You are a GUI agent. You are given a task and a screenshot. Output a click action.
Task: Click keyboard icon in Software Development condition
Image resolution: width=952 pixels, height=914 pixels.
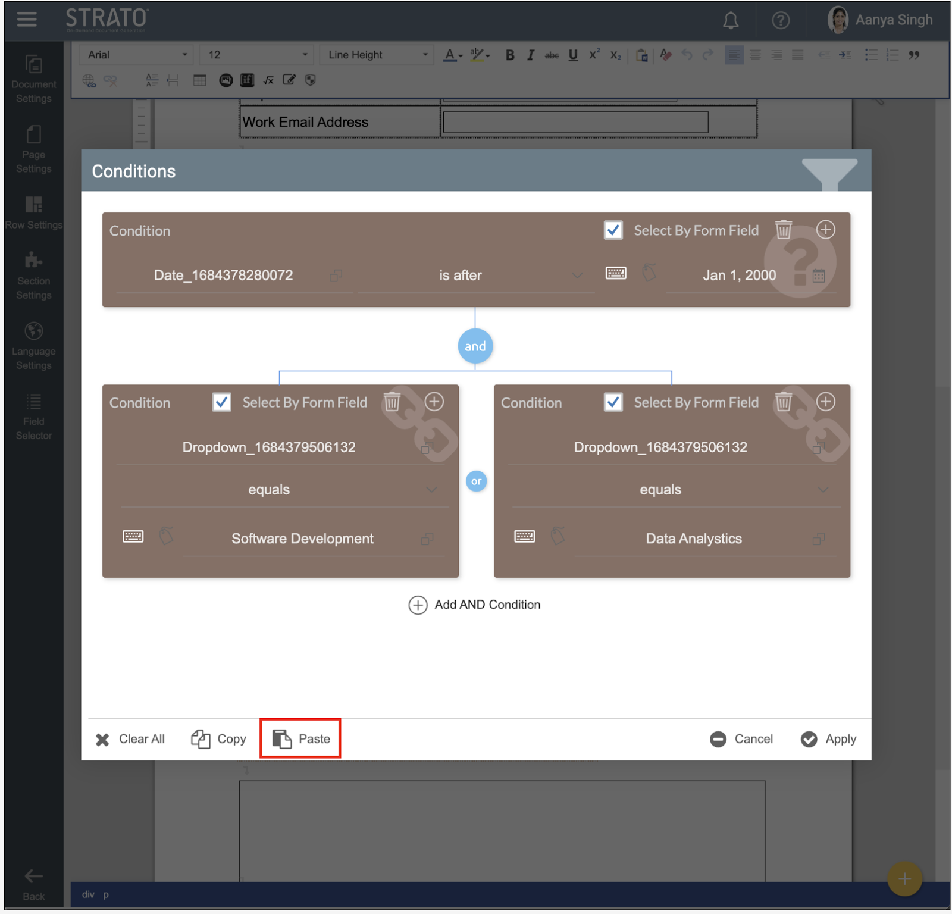[133, 537]
